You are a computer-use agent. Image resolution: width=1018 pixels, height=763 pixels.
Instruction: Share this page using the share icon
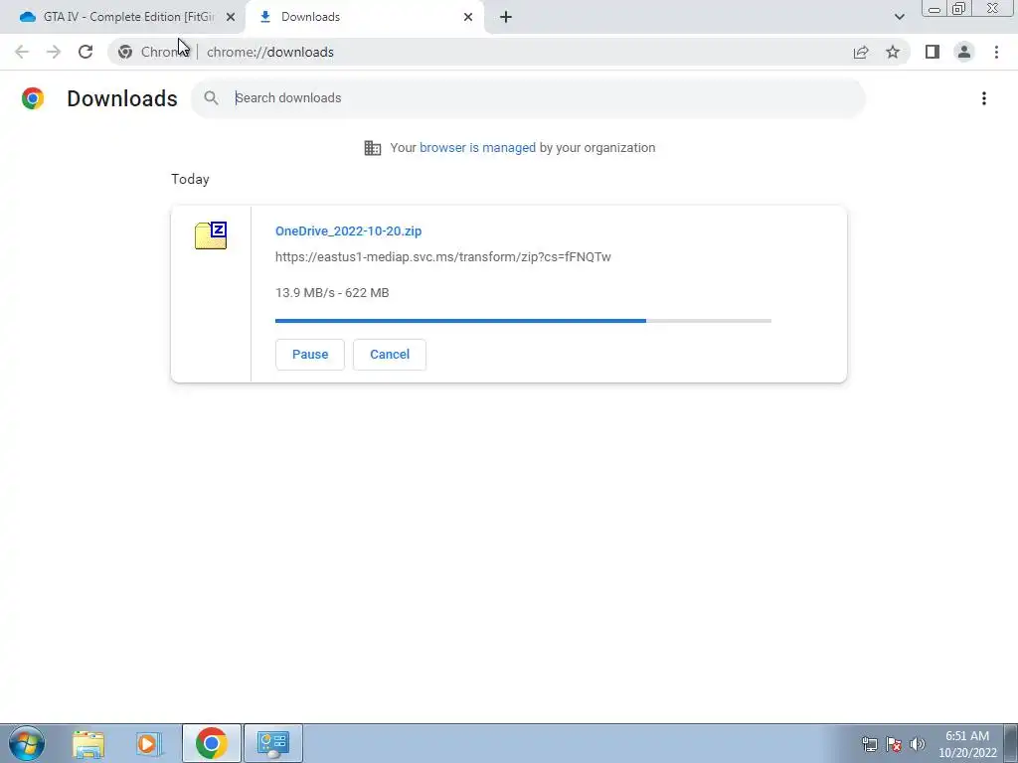861,52
